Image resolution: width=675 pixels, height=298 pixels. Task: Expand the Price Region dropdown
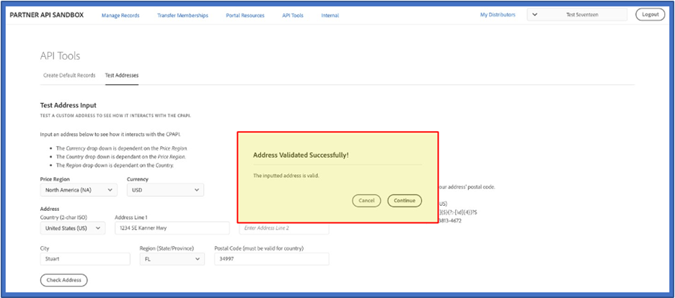tap(79, 190)
